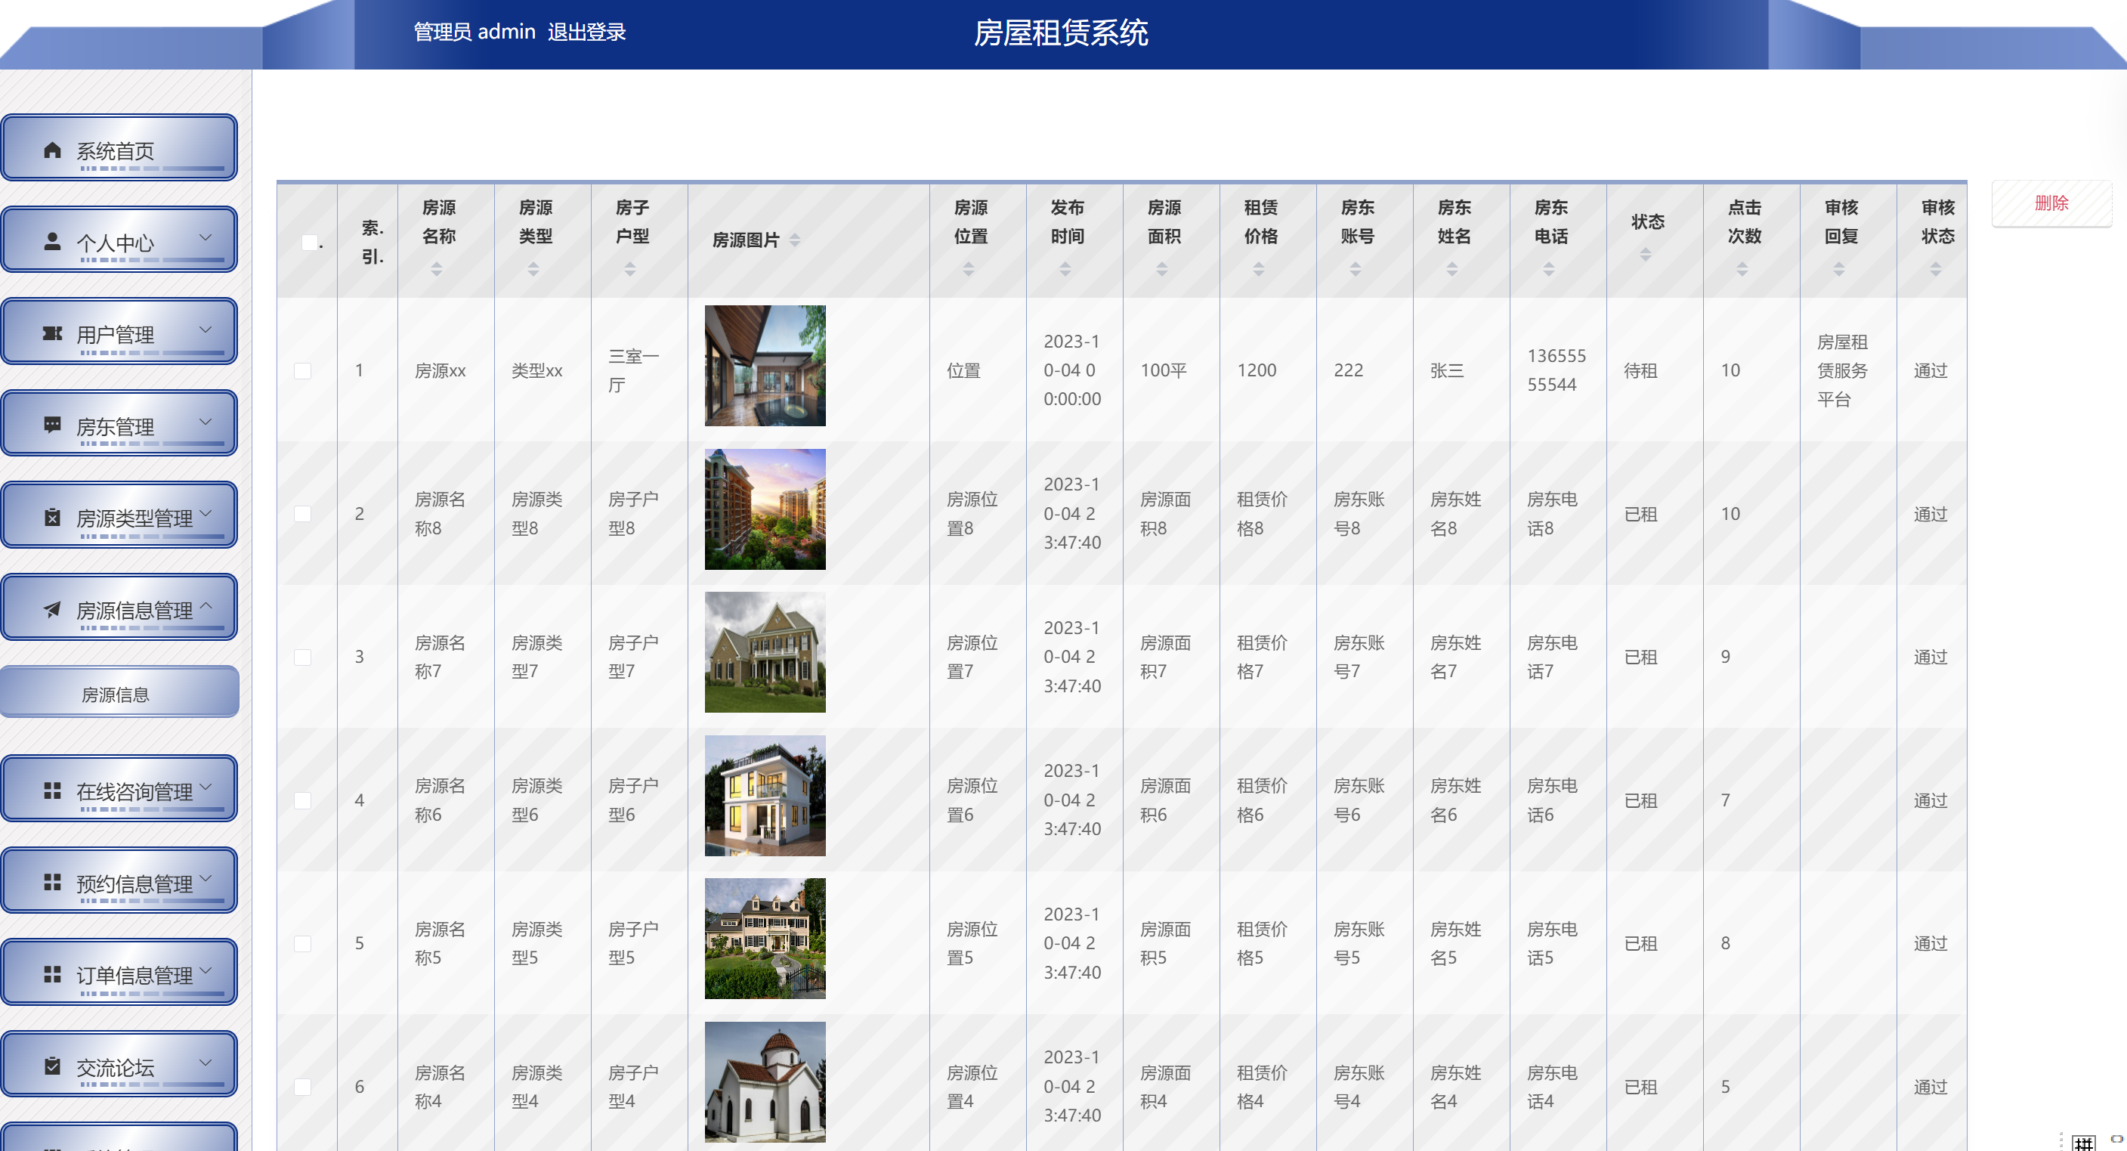Open the 房东管理 menu label
This screenshot has width=2127, height=1151.
[x=115, y=427]
